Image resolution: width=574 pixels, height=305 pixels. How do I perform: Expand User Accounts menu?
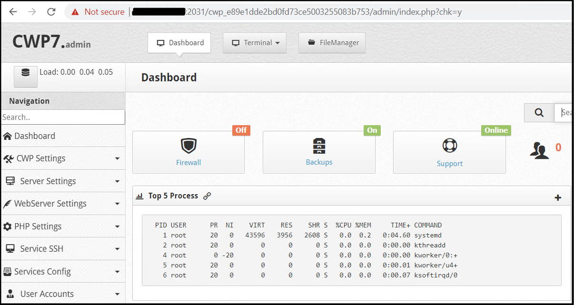[x=63, y=294]
